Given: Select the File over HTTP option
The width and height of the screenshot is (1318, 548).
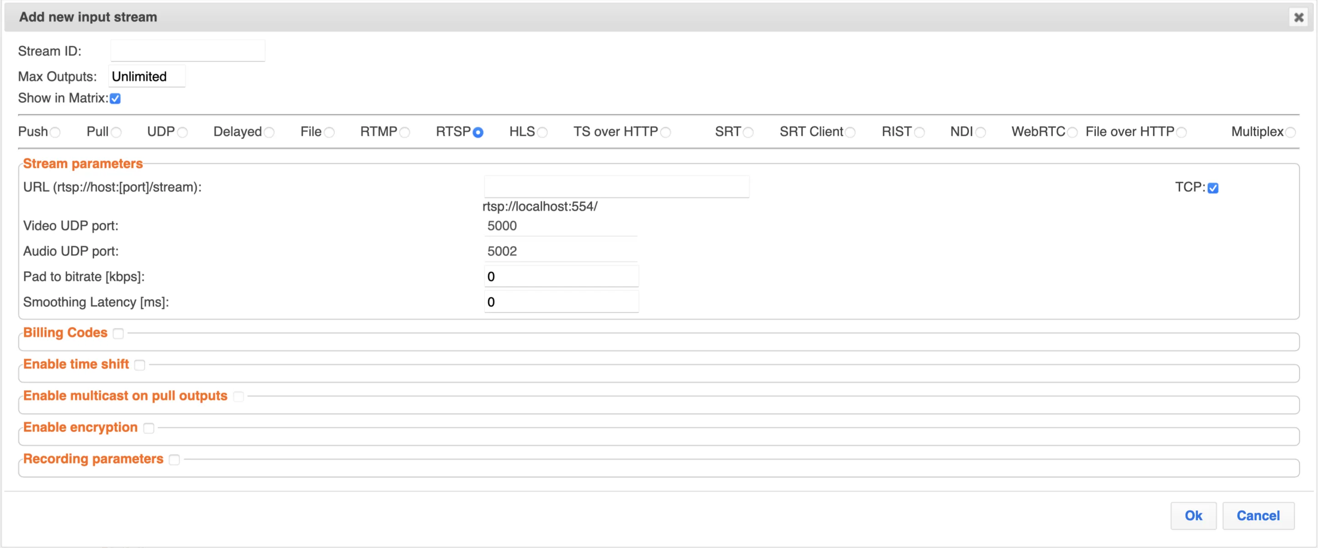Looking at the screenshot, I should point(1182,132).
